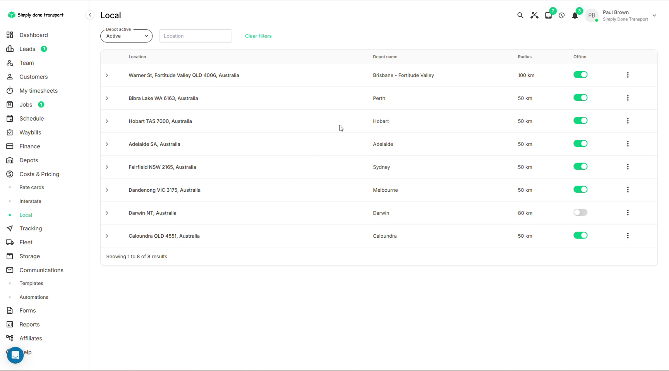Open the Paul Brown account menu arrow

point(654,15)
